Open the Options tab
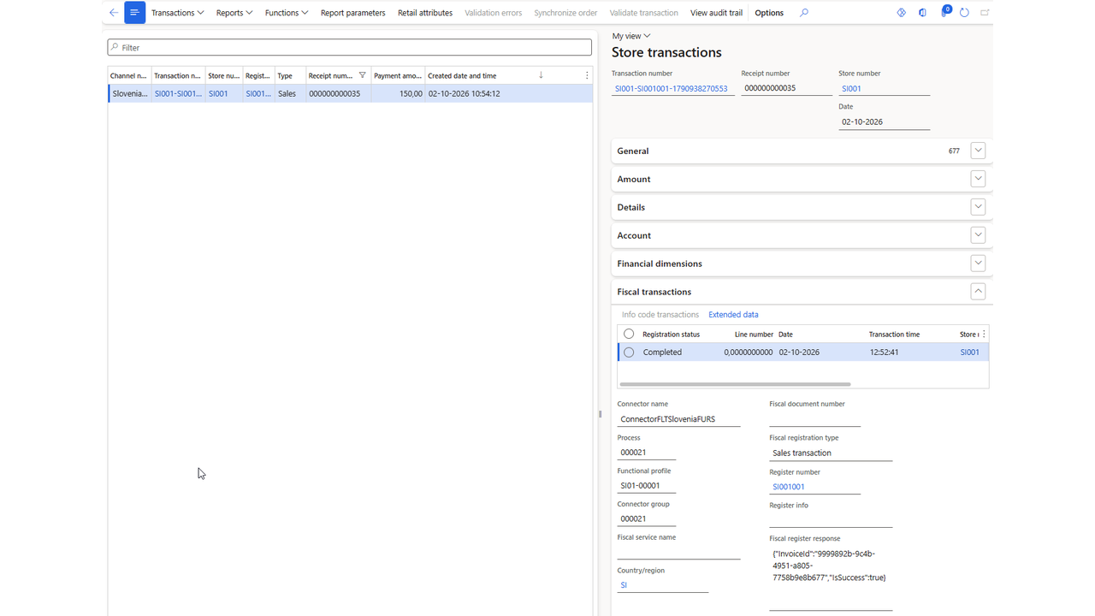Viewport: 1095px width, 616px height. [x=769, y=13]
